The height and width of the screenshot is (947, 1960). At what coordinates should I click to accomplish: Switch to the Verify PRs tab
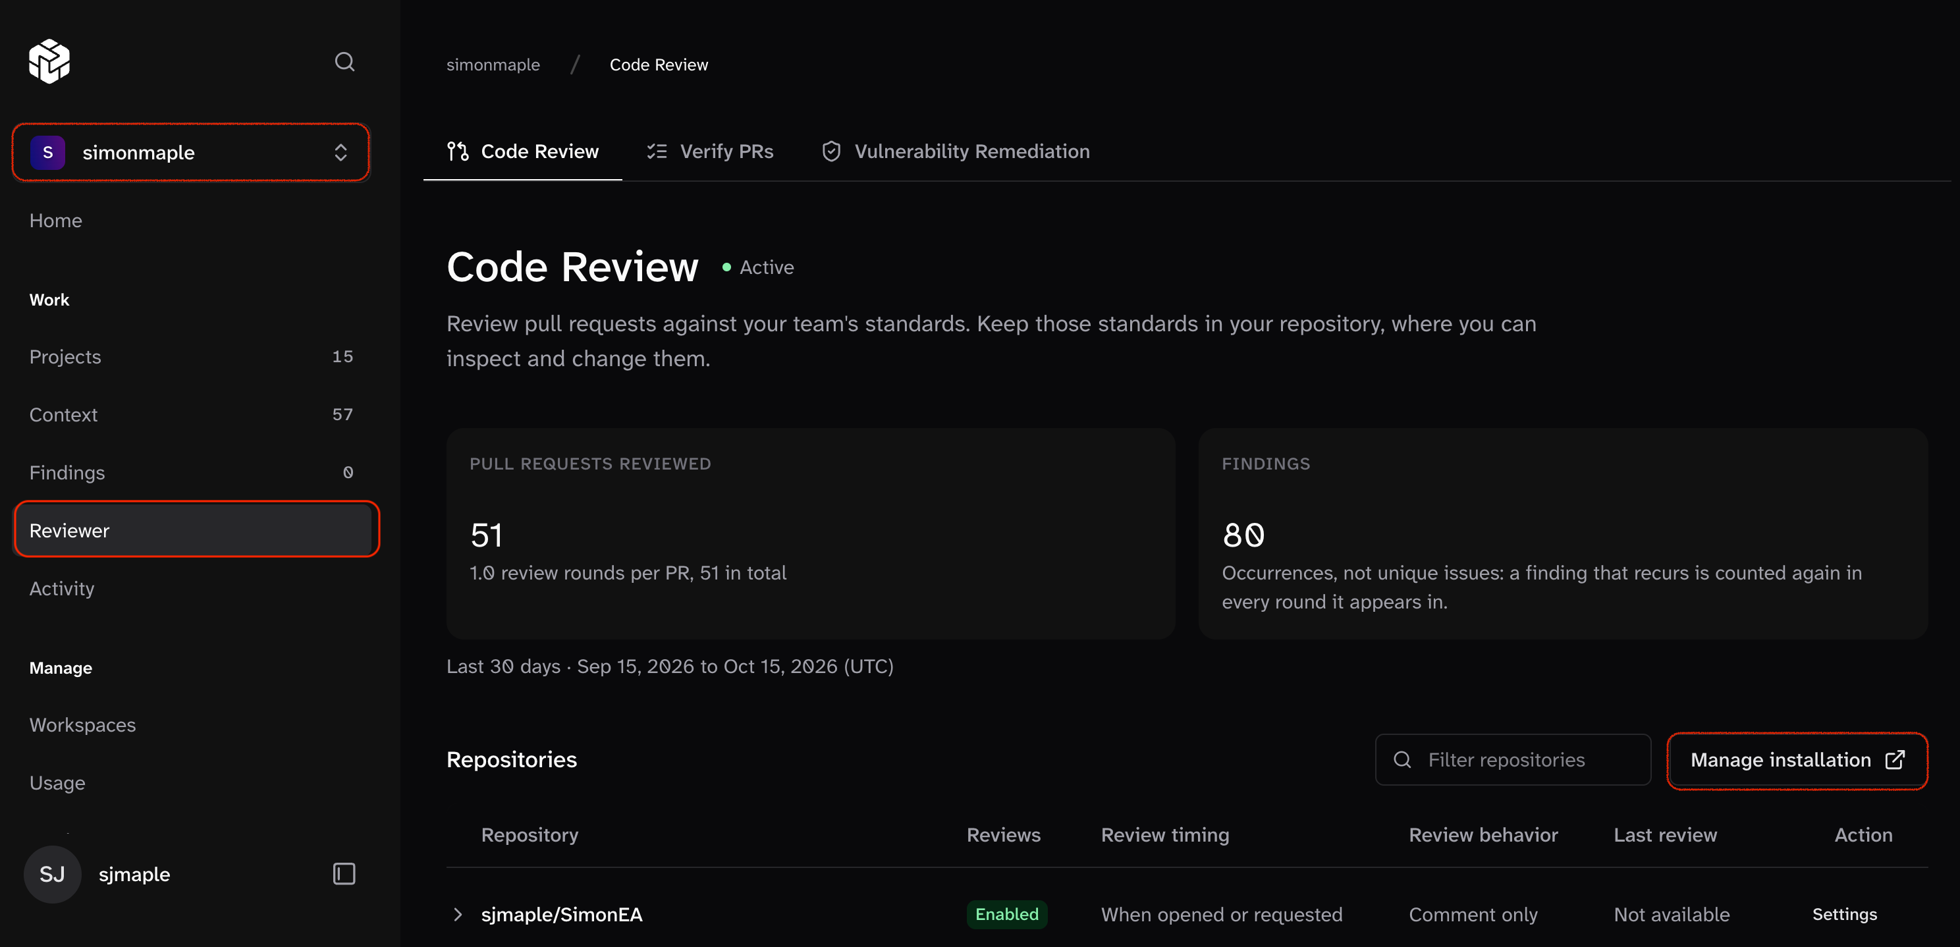tap(710, 151)
